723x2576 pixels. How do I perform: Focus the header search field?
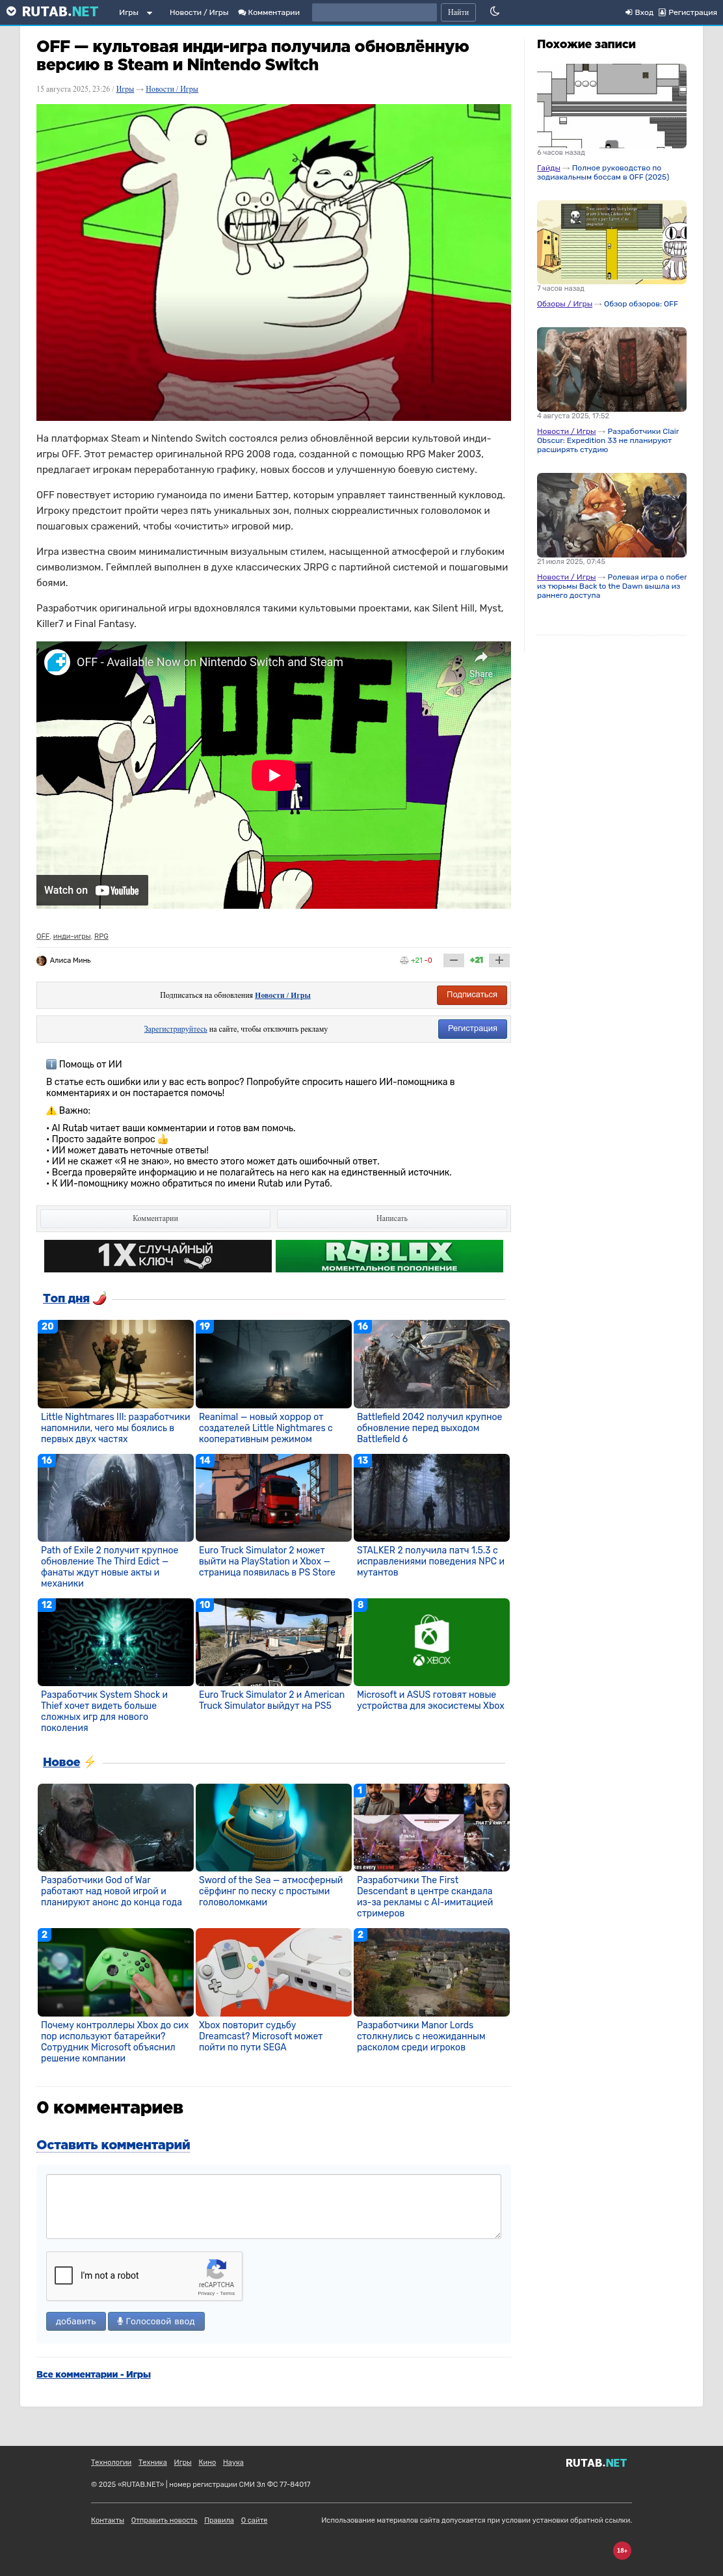[x=374, y=12]
